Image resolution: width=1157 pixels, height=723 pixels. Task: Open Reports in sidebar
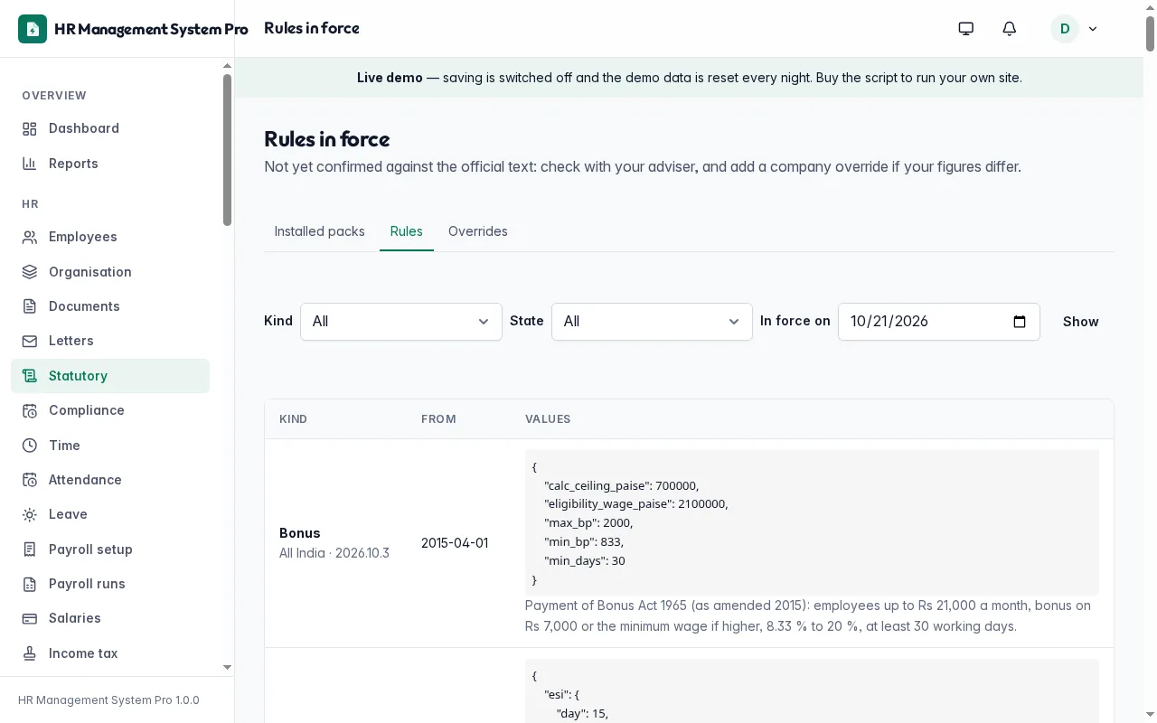(x=110, y=164)
